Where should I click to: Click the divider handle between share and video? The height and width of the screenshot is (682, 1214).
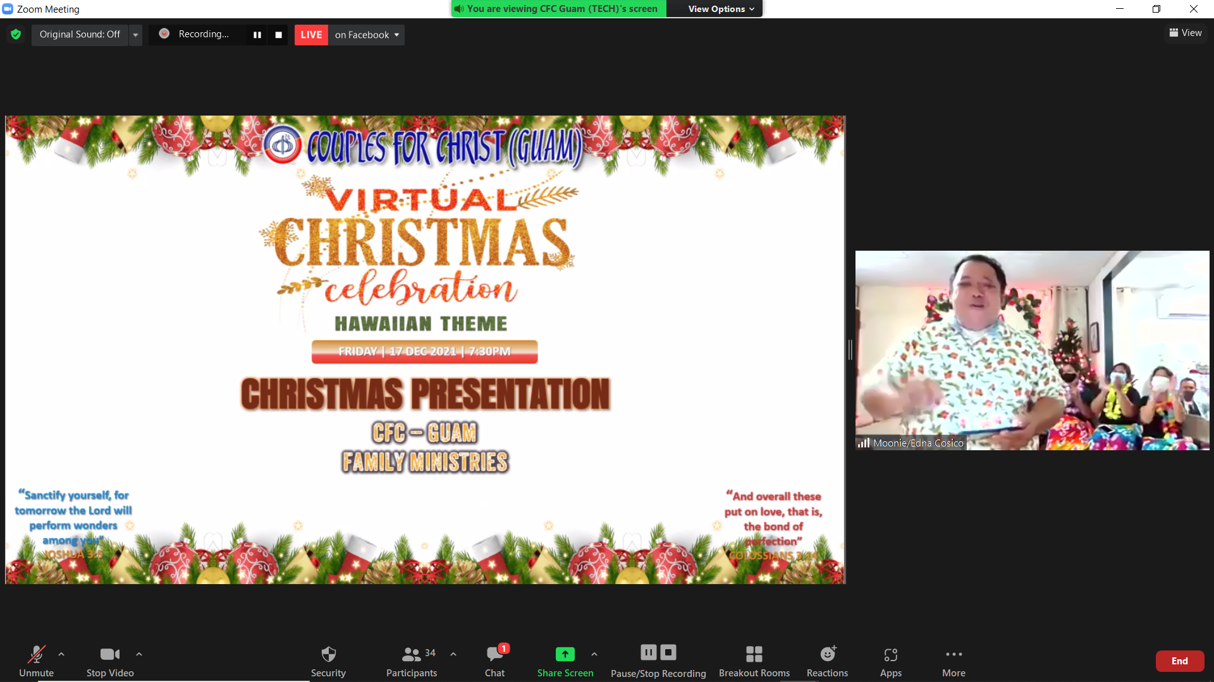coord(850,349)
